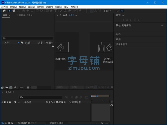Open the 合成(C) menu
The height and width of the screenshot is (125, 167).
click(x=22, y=7)
